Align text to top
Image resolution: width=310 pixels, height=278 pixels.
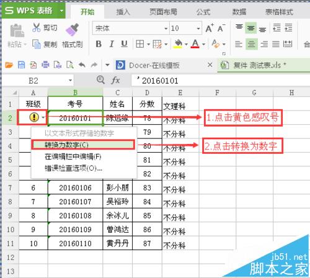pyautogui.click(x=239, y=27)
